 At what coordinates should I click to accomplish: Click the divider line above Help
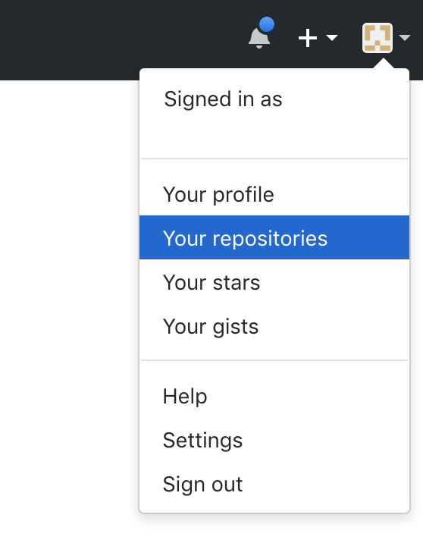[x=274, y=360]
